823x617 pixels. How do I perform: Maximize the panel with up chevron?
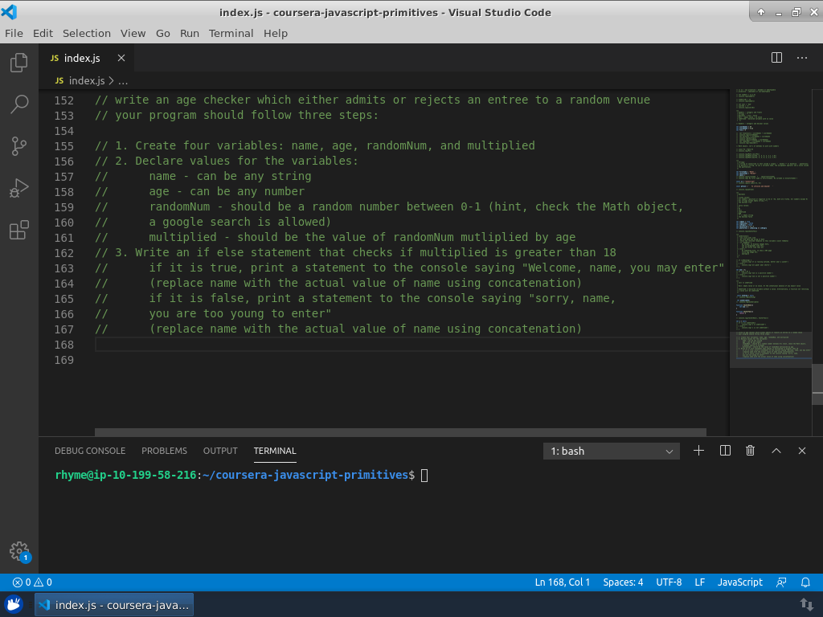pos(776,451)
